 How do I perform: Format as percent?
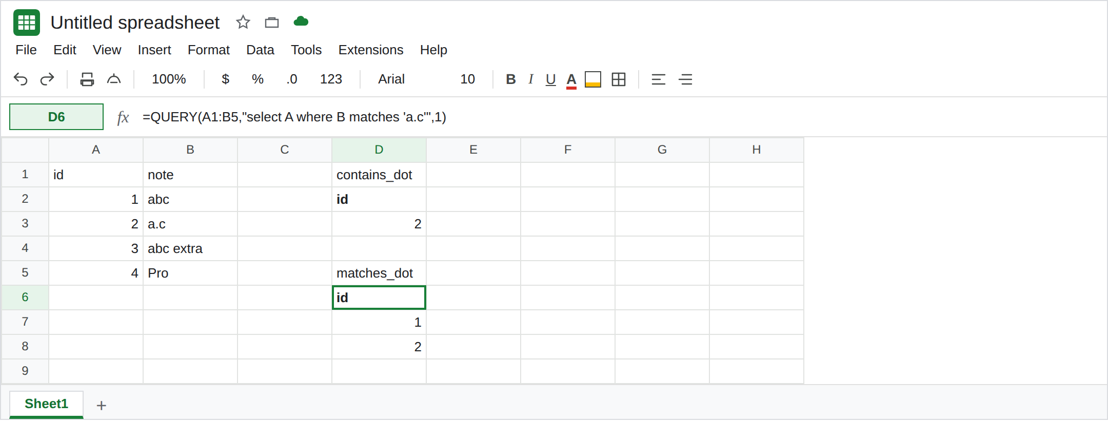tap(258, 79)
